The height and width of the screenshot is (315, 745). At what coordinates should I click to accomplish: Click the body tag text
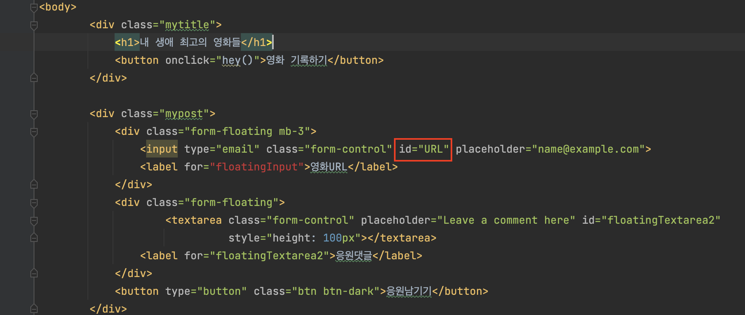(58, 7)
